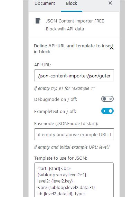The height and width of the screenshot is (197, 132).
Task: Switch to the Document tab
Action: (x=45, y=3)
